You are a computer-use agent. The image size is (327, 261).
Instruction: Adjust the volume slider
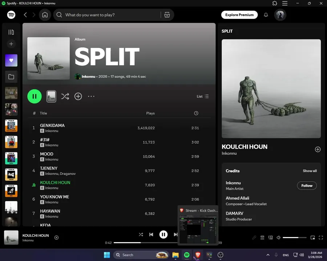(x=295, y=237)
